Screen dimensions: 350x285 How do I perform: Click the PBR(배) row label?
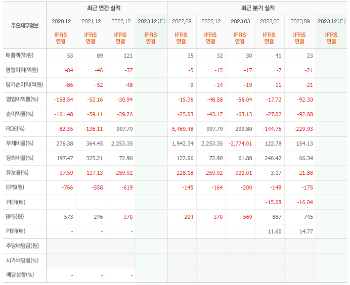point(16,231)
